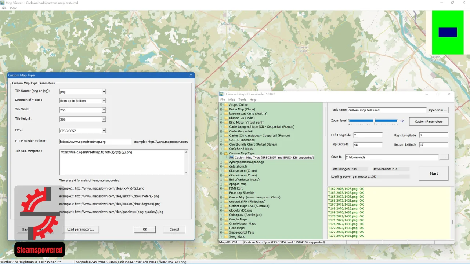The width and height of the screenshot is (470, 264).
Task: Click the green overview minimap thumbnail
Action: coord(447,32)
